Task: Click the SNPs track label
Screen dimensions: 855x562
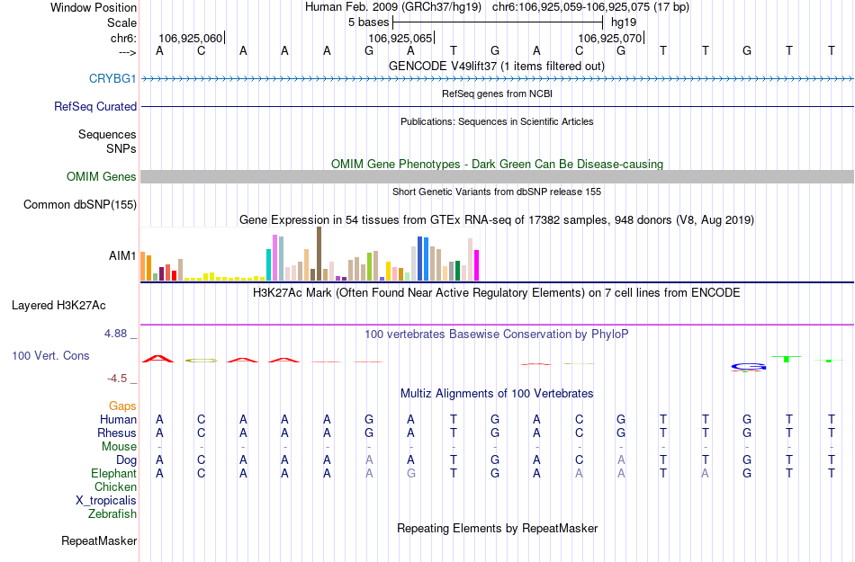Action: [121, 148]
